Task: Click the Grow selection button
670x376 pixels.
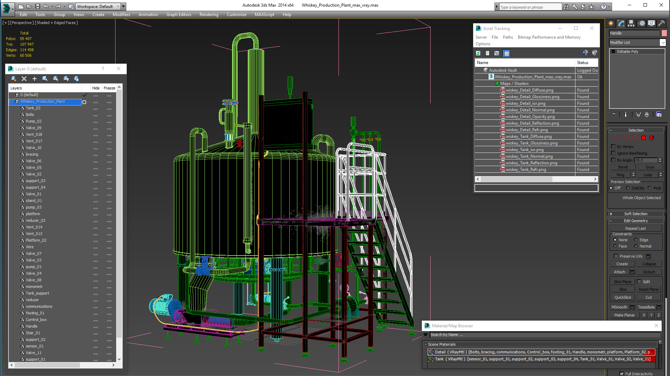Action: pyautogui.click(x=650, y=167)
